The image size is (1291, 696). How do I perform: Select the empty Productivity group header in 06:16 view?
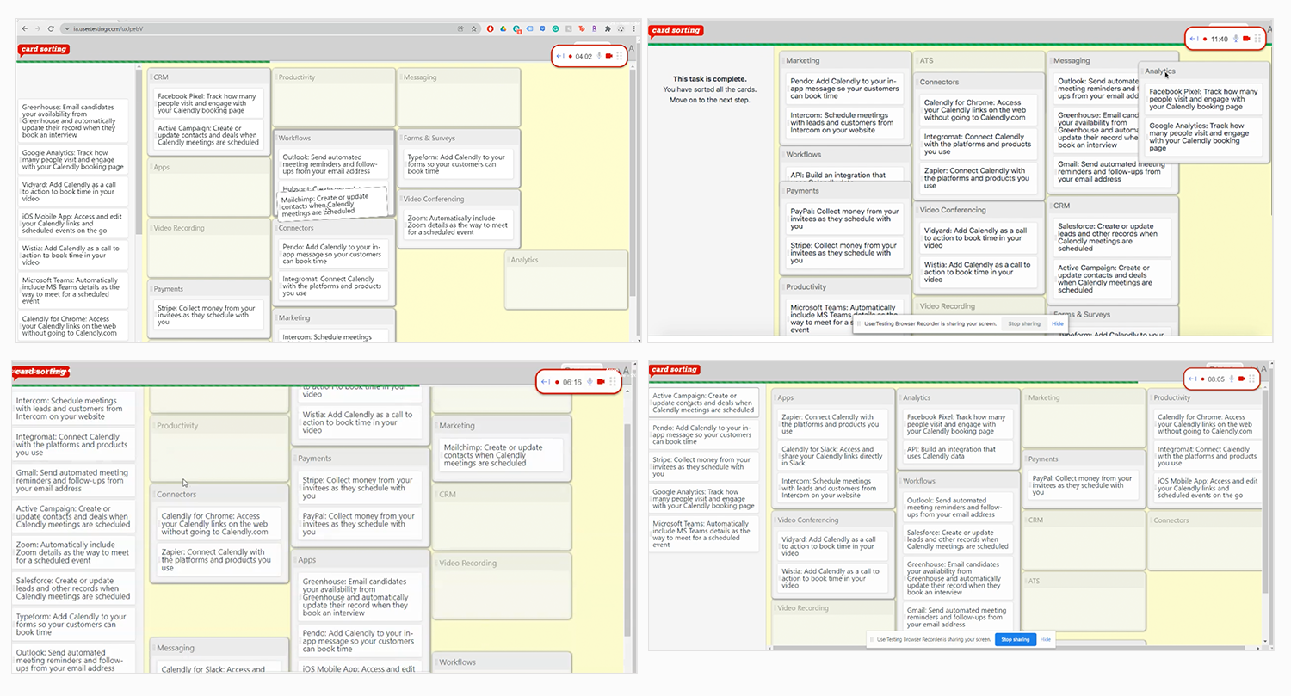pyautogui.click(x=219, y=426)
